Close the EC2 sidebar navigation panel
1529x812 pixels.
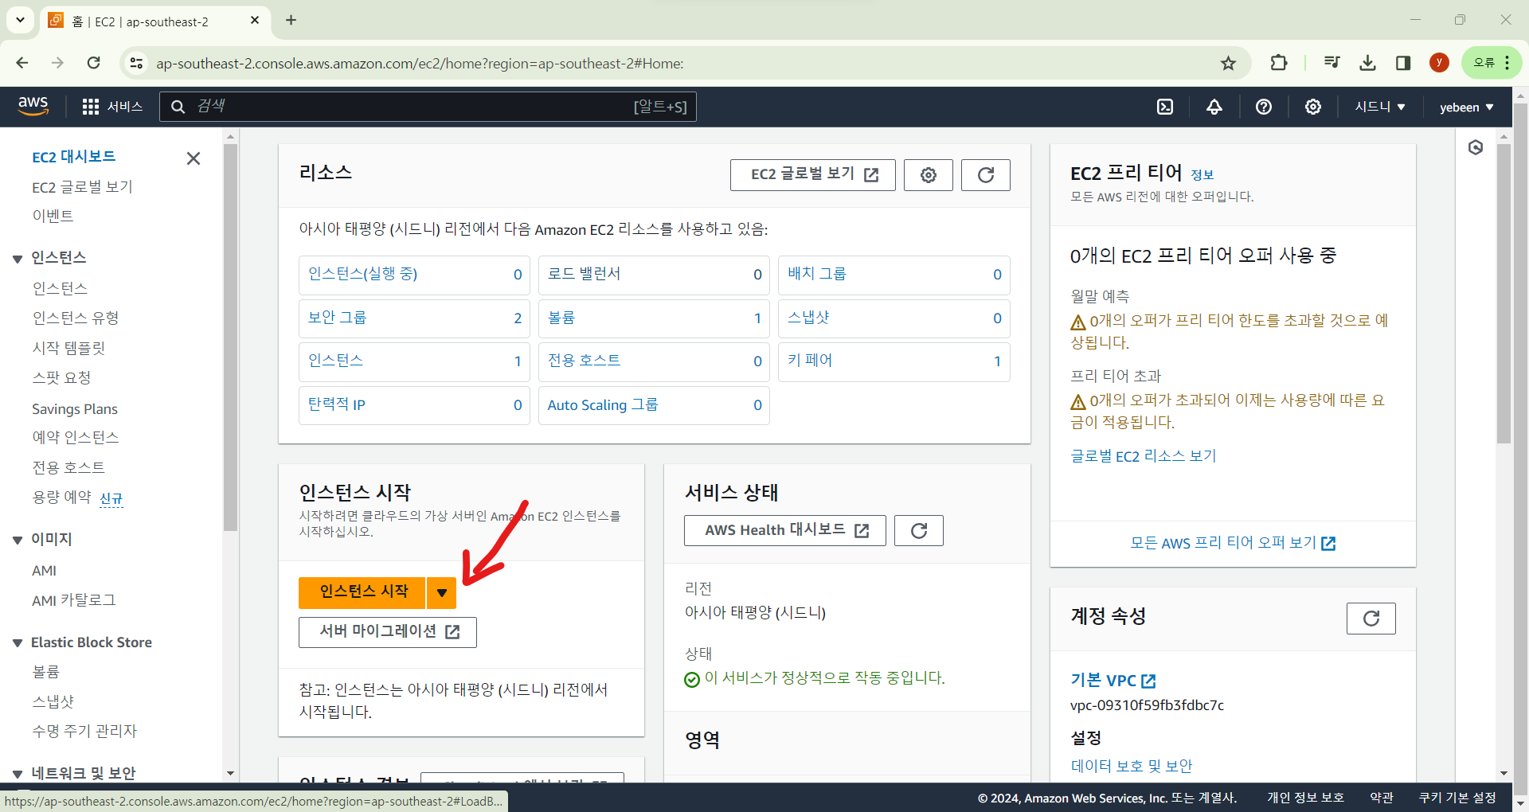pos(194,158)
